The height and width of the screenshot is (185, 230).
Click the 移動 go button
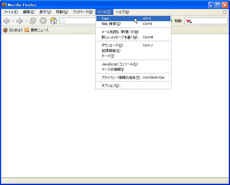(178, 21)
